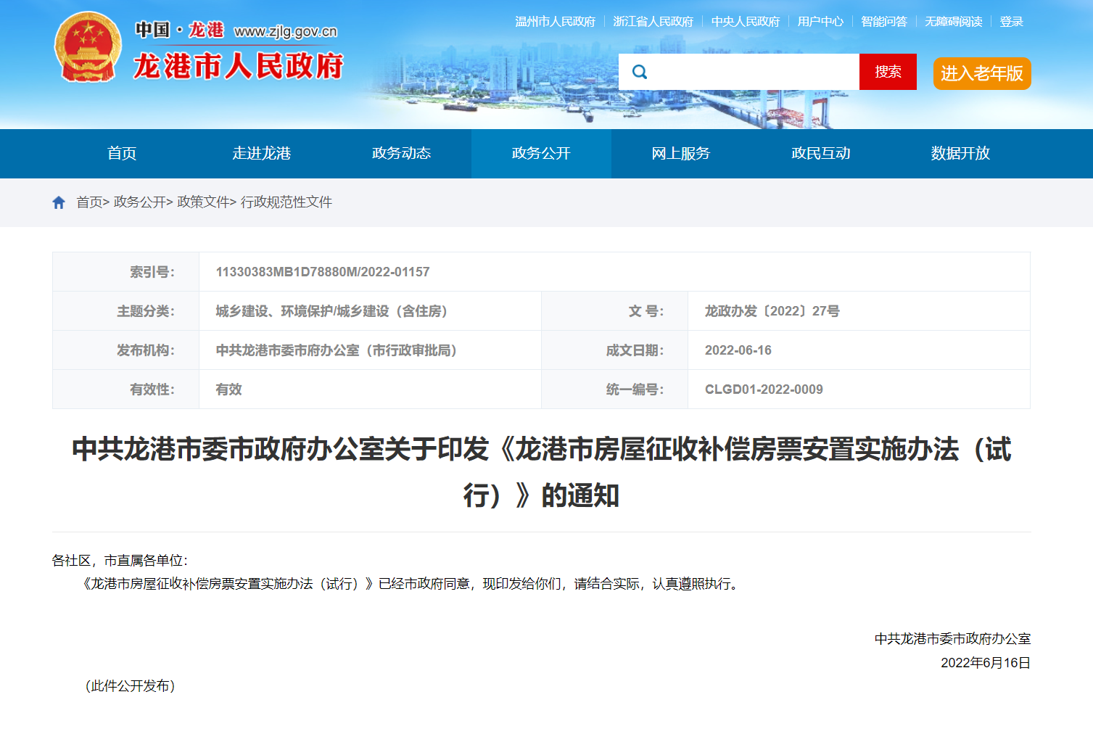Open the 智能问答 link
Screen dimensions: 1093x734
[883, 22]
